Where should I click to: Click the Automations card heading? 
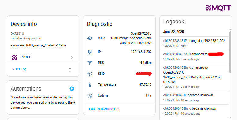(x=26, y=89)
